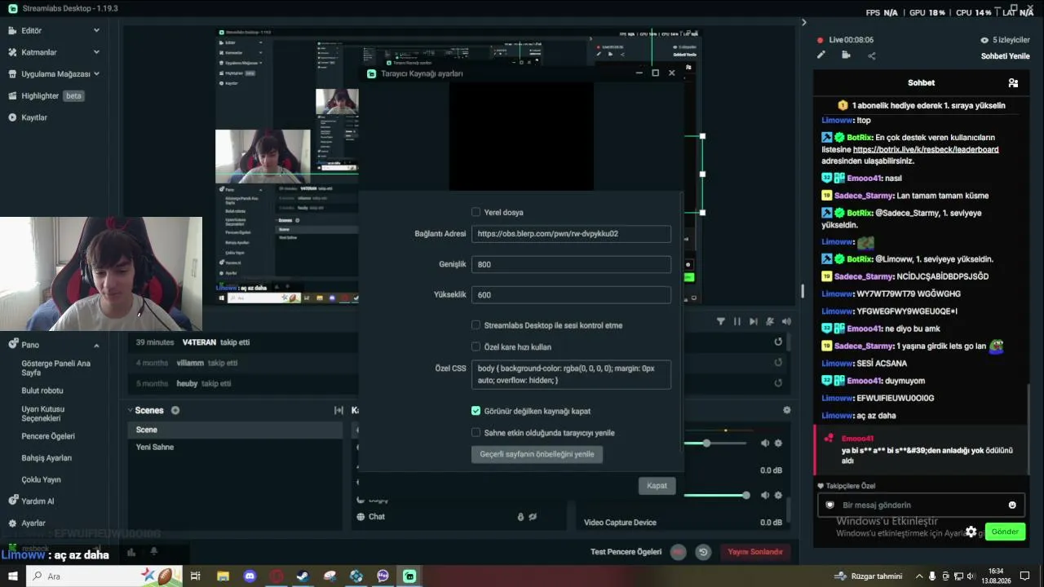Check Streamlabs Desktop ile sesi kontrol etme
Viewport: 1044px width, 587px height.
pos(476,325)
